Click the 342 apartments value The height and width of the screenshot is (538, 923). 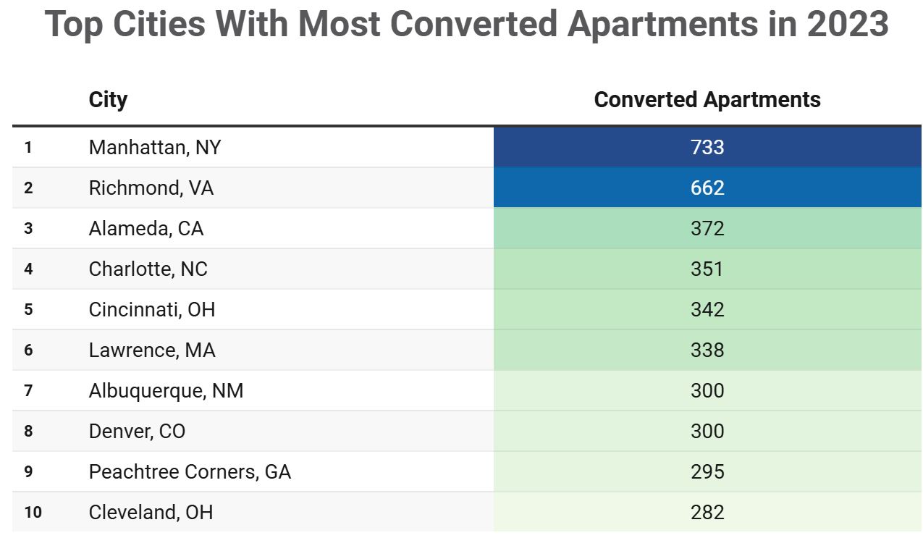click(x=707, y=310)
